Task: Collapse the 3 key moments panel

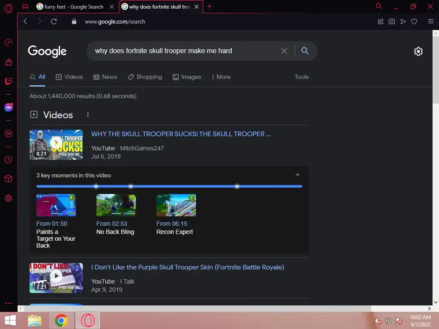Action: point(298,175)
